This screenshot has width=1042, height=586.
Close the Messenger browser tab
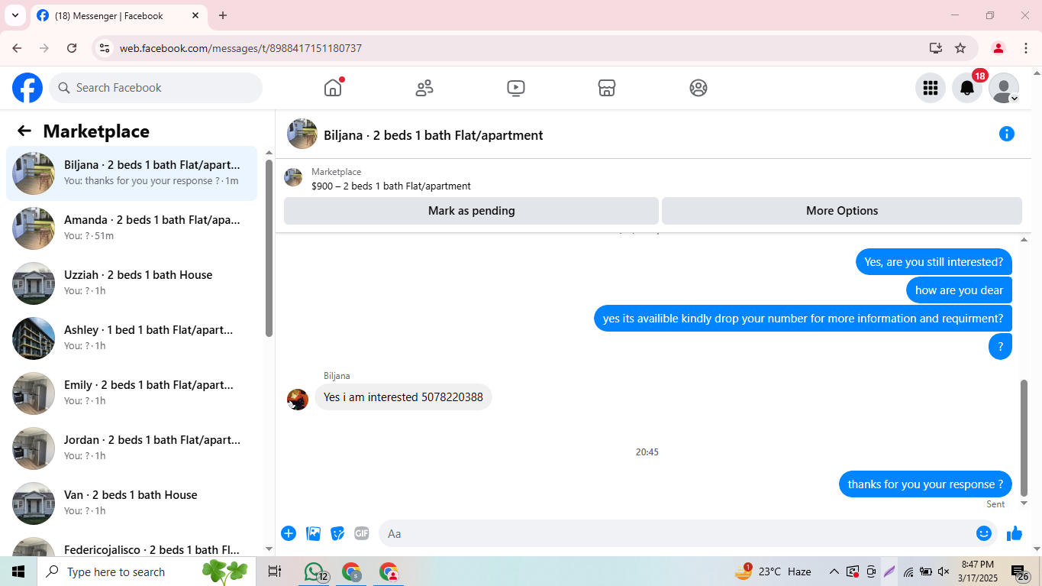tap(195, 15)
